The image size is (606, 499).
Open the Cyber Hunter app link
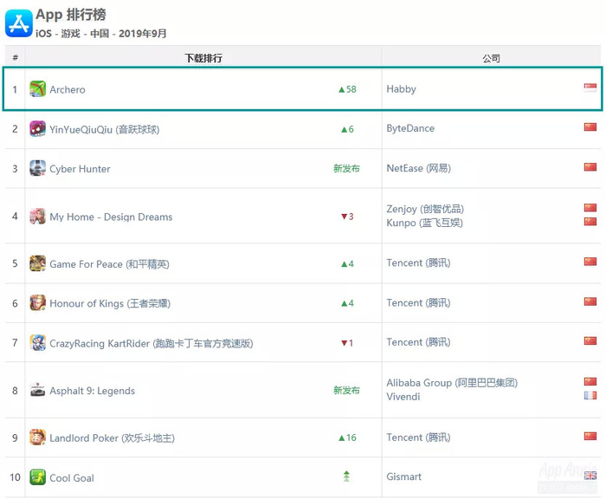click(80, 169)
